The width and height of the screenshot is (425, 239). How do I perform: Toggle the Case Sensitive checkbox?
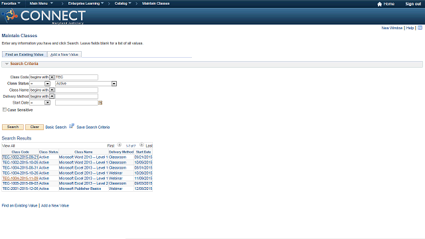[5, 110]
